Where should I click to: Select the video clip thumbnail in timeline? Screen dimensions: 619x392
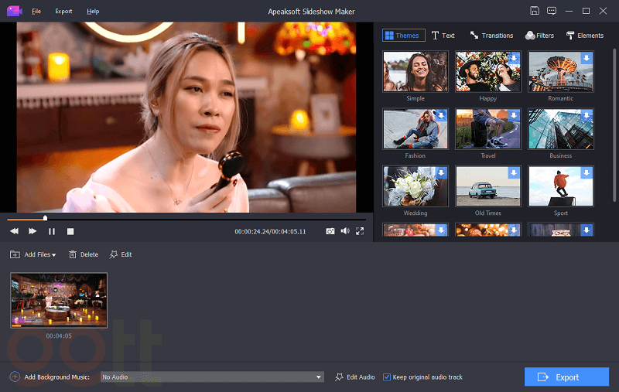[59, 300]
